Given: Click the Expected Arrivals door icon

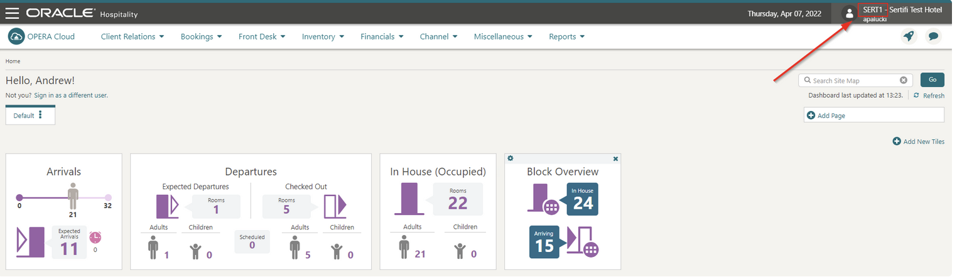Looking at the screenshot, I should coord(30,243).
